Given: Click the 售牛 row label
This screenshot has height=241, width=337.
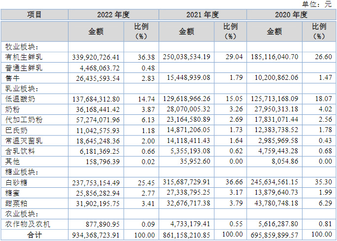Looking at the screenshot, I should click(12, 78).
